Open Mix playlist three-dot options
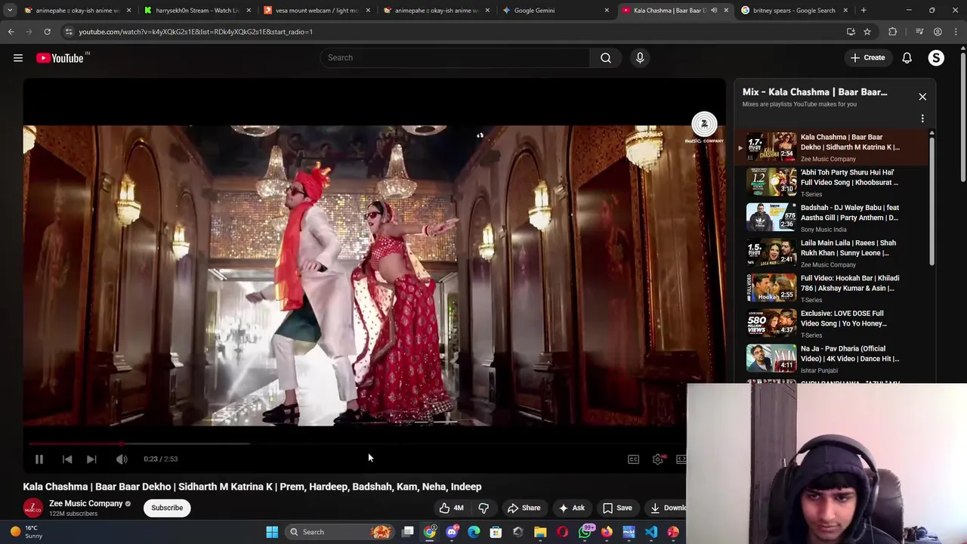 click(922, 119)
